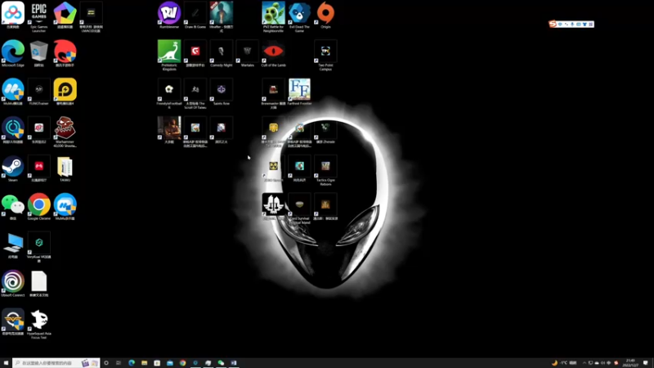Open Edge from the taskbar
This screenshot has width=654, height=368.
coord(132,363)
